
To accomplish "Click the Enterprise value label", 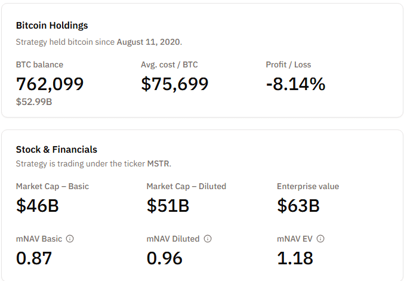I will [308, 187].
